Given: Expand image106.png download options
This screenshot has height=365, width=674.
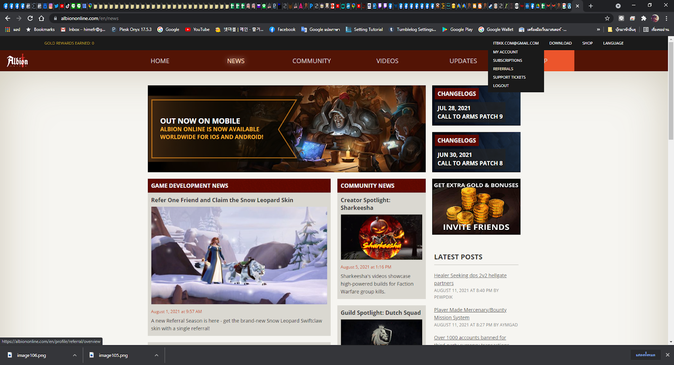Looking at the screenshot, I should click(x=75, y=355).
